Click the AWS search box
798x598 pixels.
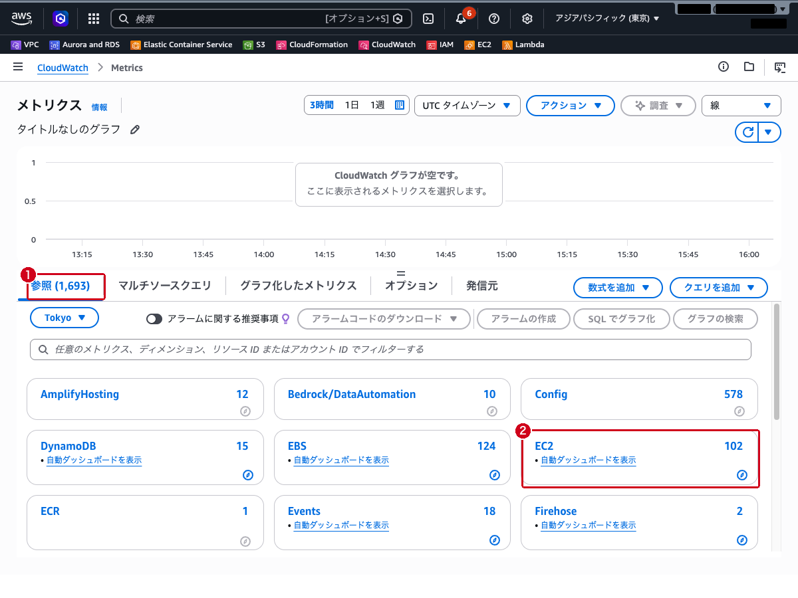[x=261, y=19]
